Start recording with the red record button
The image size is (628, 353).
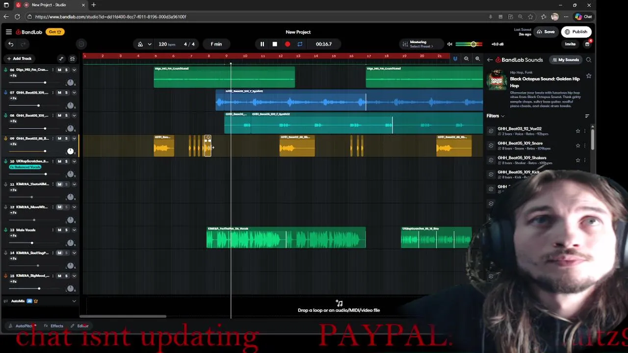288,44
